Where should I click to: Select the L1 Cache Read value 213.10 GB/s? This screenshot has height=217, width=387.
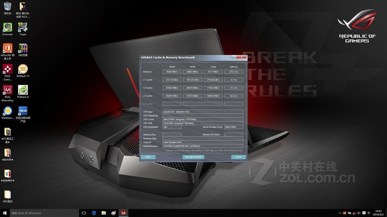click(x=172, y=80)
